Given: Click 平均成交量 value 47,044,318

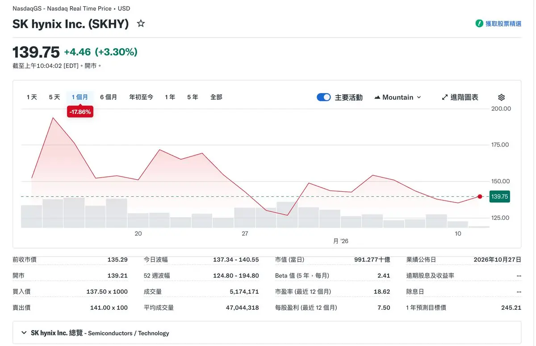Looking at the screenshot, I should (x=243, y=308).
